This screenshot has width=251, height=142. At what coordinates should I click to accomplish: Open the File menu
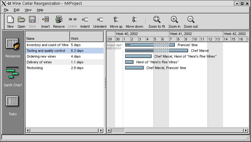6,10
